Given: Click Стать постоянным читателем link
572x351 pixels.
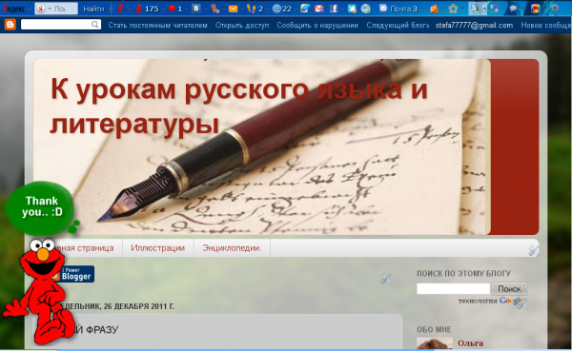Looking at the screenshot, I should click(157, 25).
